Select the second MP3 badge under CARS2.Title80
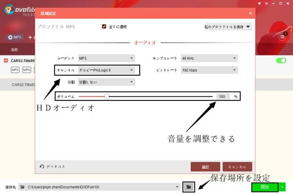 pyautogui.click(x=27, y=70)
